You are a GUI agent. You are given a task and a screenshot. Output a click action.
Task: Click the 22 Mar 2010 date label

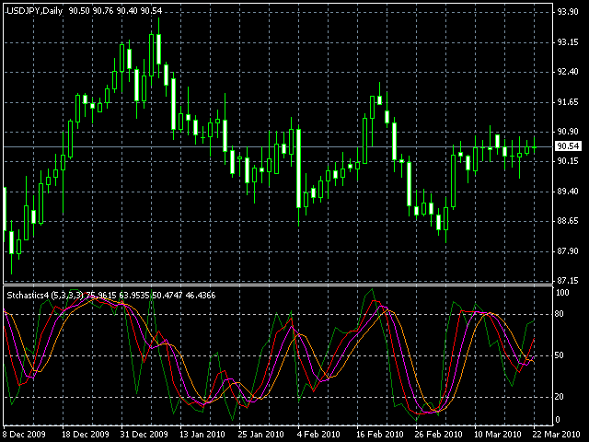tap(556, 435)
